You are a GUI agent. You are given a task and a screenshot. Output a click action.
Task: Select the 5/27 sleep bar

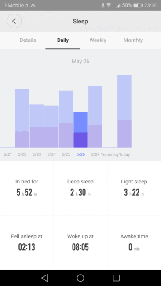point(95,117)
